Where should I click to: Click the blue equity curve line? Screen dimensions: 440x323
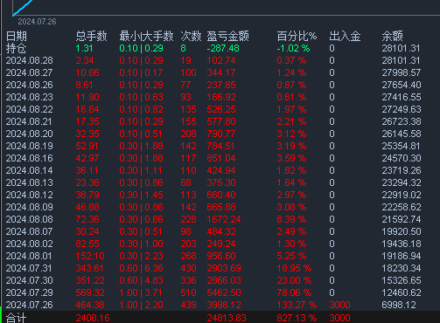click(22, 8)
